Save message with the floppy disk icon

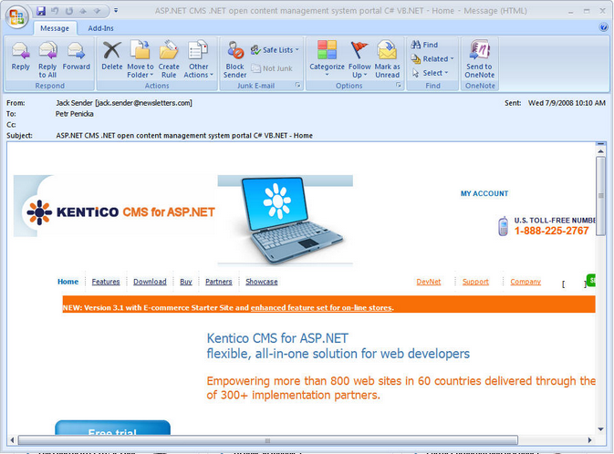[41, 11]
